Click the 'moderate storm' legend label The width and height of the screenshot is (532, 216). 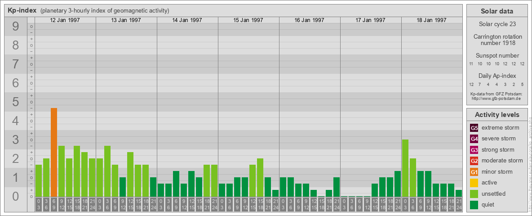[502, 161]
